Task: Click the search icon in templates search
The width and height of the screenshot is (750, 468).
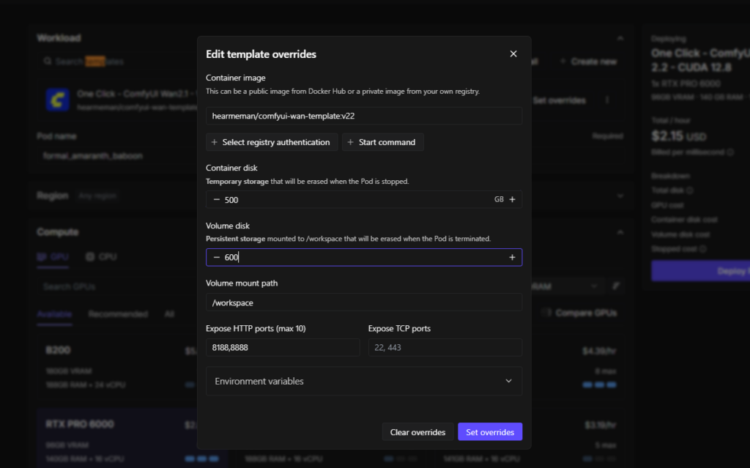Action: (48, 62)
